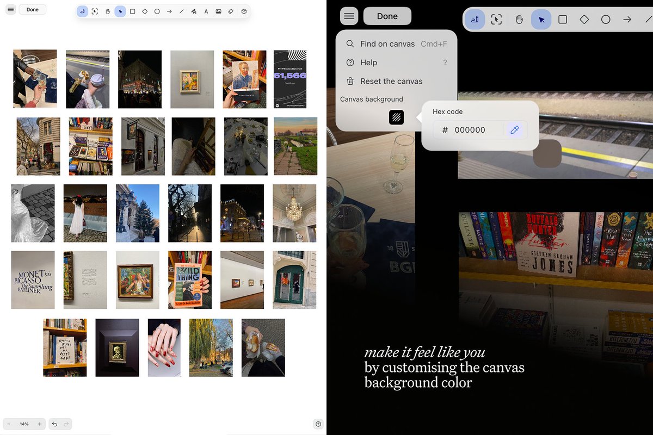Open the hamburger menu in the left pane
This screenshot has width=653, height=435.
click(10, 10)
